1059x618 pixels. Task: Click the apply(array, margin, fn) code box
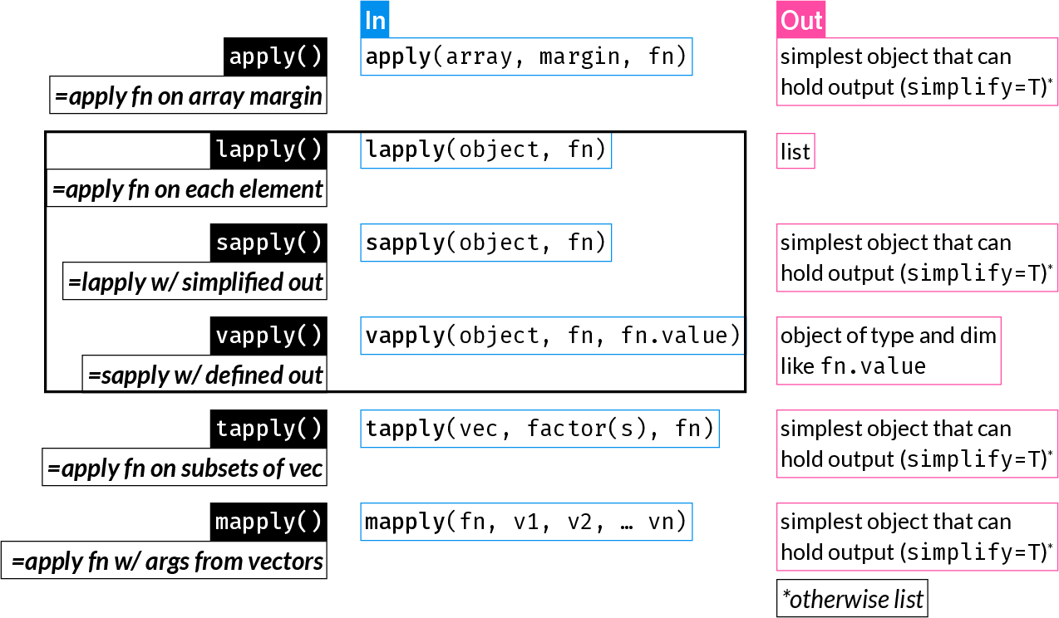pyautogui.click(x=526, y=56)
